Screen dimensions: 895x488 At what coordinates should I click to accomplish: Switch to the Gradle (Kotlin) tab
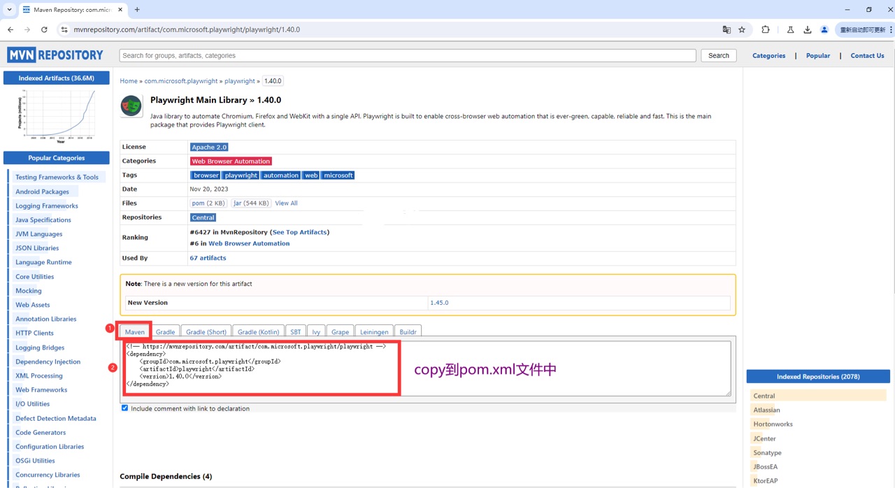point(259,331)
